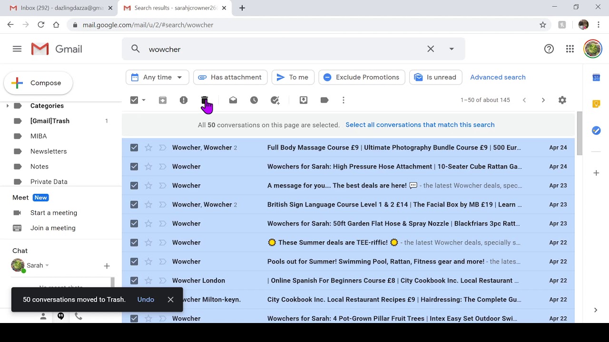The height and width of the screenshot is (342, 609).
Task: Click Join a meeting
Action: click(x=53, y=228)
